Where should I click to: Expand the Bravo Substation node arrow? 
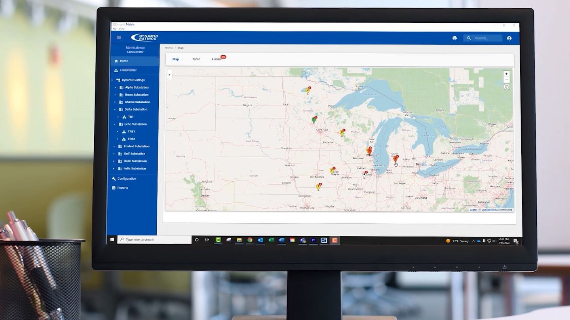click(115, 95)
